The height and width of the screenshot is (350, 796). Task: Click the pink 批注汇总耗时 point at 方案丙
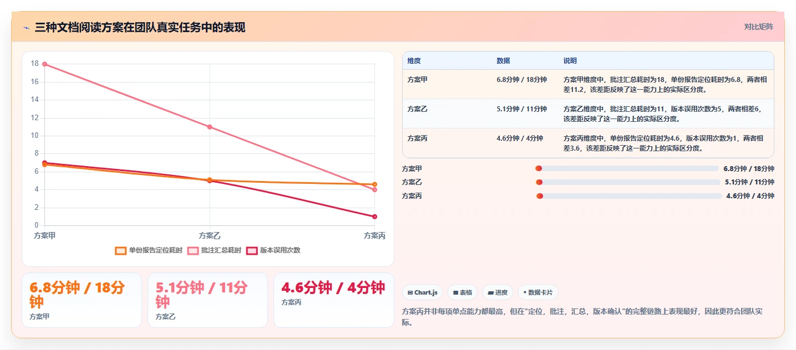(x=375, y=190)
